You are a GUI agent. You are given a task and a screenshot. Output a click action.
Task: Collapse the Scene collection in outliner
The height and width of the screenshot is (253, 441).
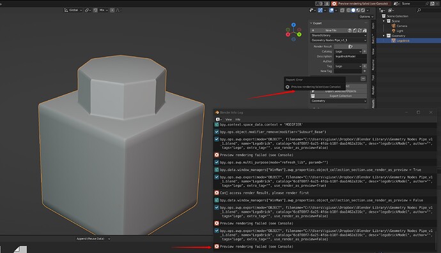pyautogui.click(x=383, y=21)
